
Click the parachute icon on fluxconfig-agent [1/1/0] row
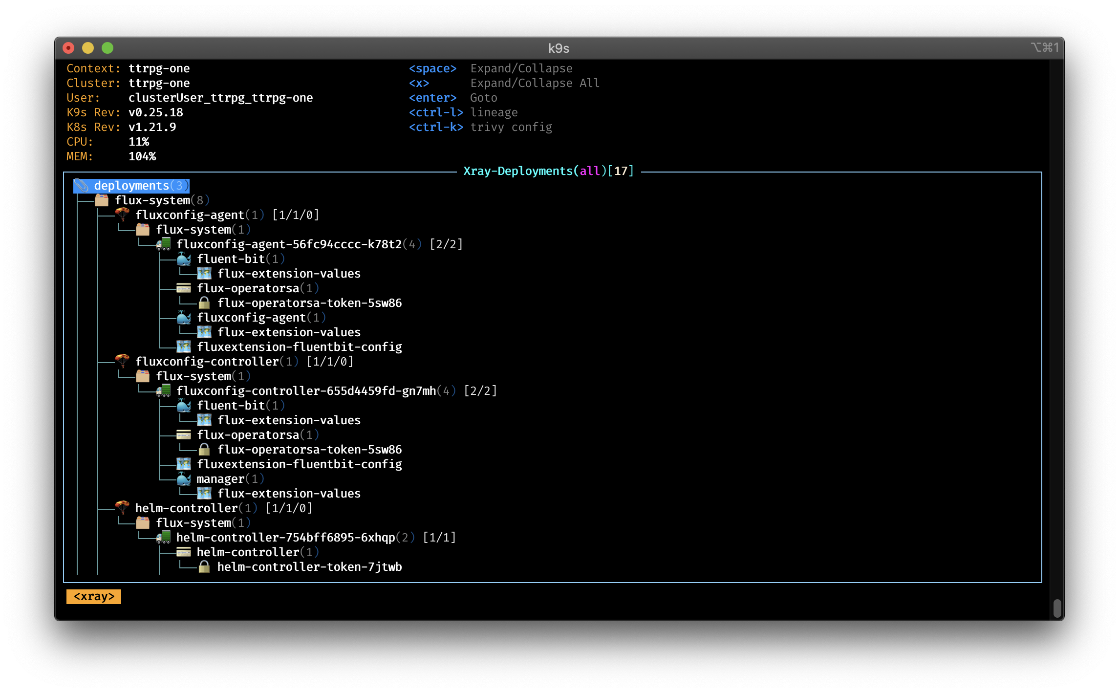tap(122, 215)
